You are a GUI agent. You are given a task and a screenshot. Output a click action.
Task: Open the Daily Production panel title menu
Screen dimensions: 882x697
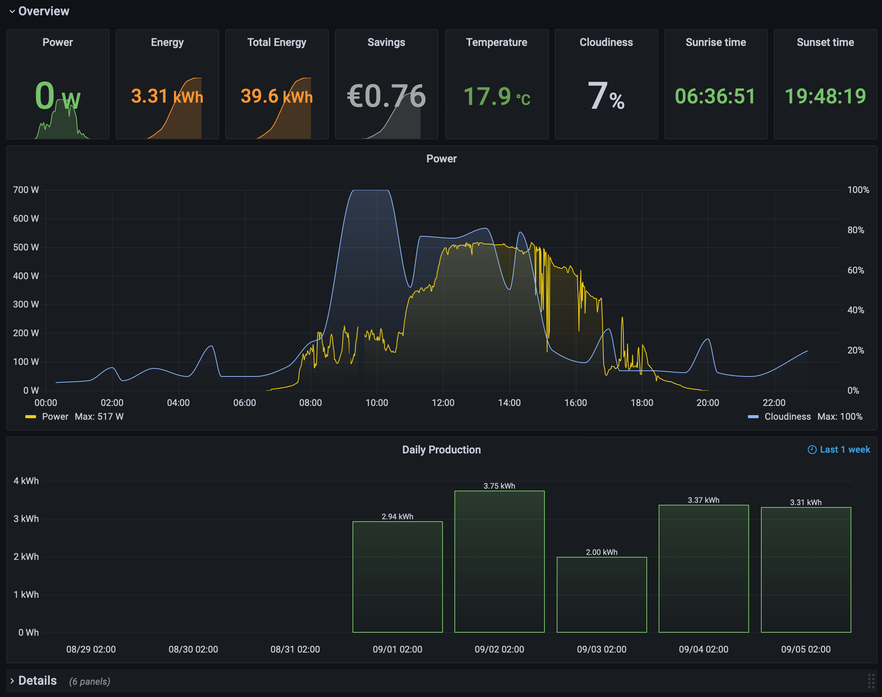tap(441, 450)
